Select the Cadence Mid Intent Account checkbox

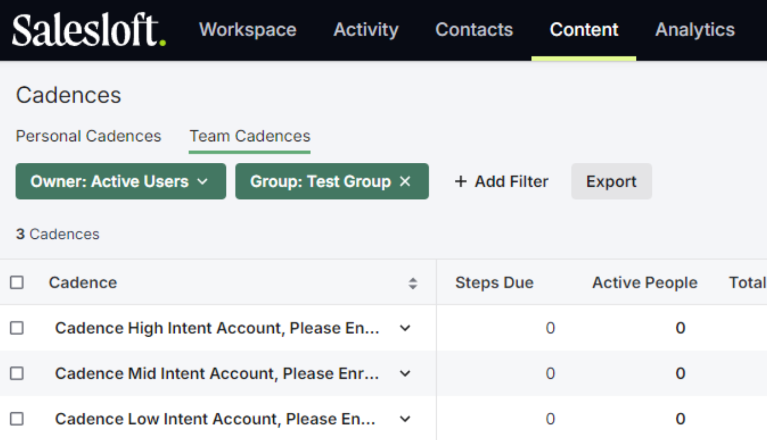tap(17, 373)
